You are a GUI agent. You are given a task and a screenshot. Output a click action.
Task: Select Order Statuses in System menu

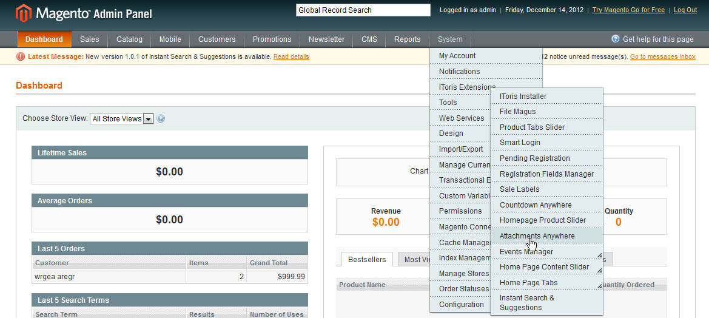[x=460, y=289]
